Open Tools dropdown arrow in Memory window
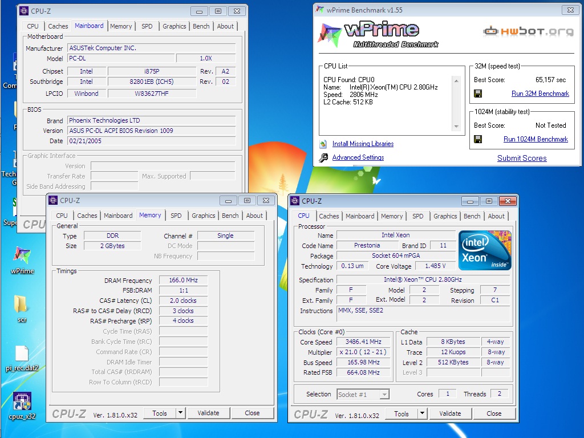 click(x=180, y=413)
